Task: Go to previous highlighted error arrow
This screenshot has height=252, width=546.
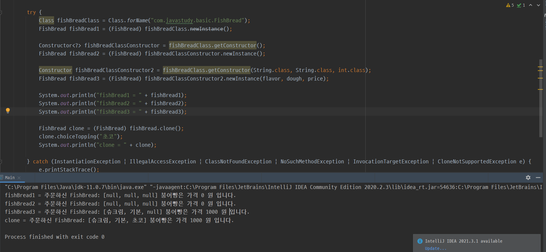Action: tap(531, 5)
